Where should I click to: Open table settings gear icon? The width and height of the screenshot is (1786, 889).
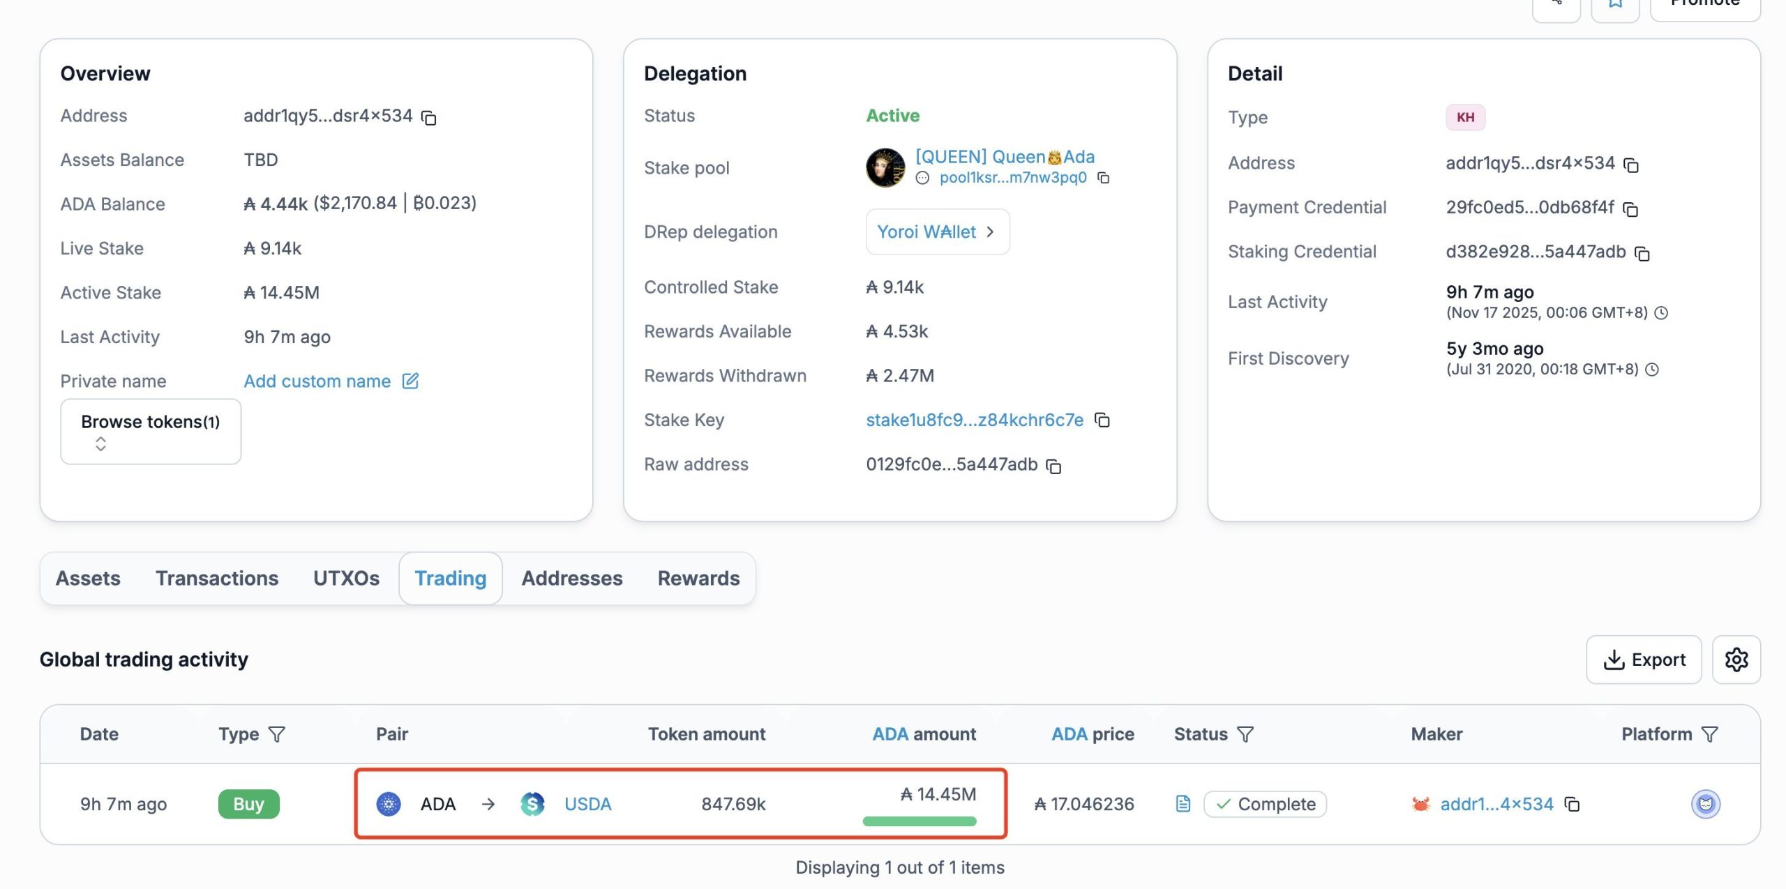(1736, 659)
